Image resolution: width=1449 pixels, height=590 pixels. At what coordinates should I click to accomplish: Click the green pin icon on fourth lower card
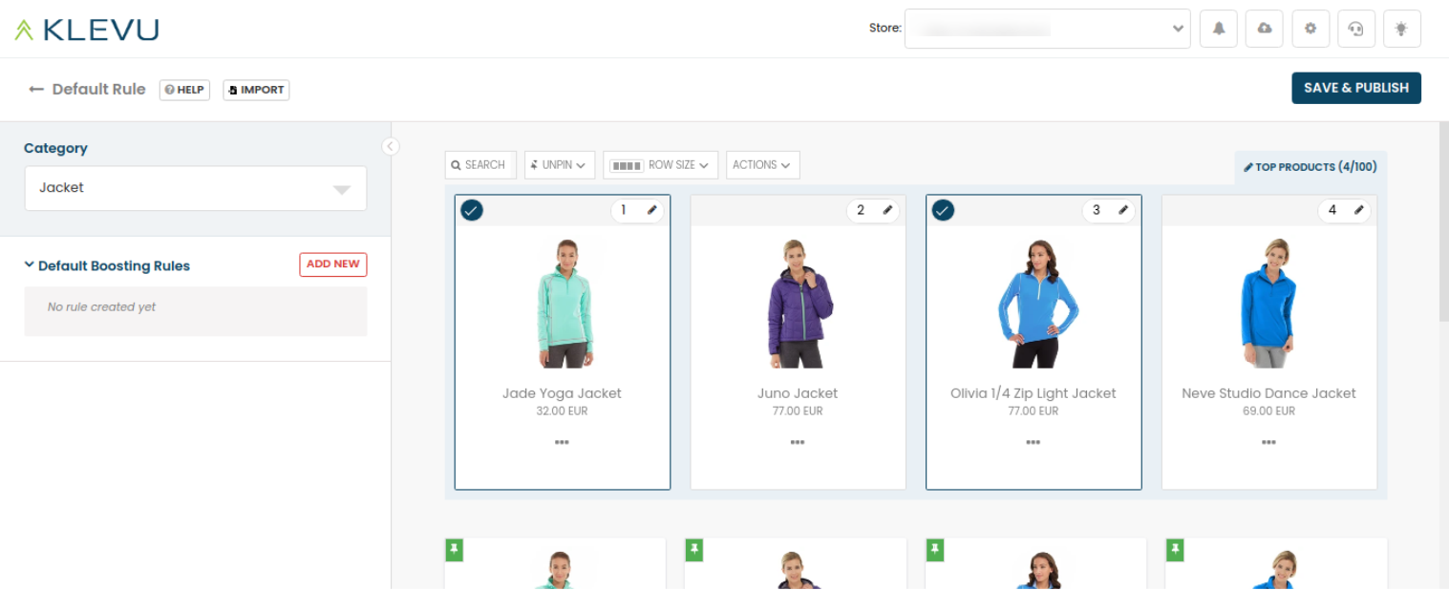click(1176, 550)
